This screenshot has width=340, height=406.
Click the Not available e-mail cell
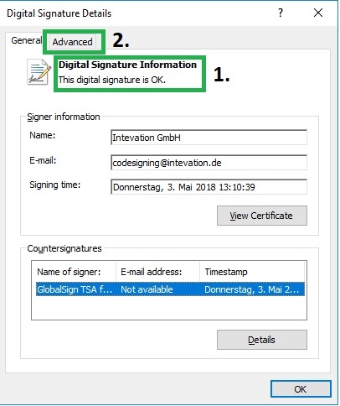click(x=147, y=289)
